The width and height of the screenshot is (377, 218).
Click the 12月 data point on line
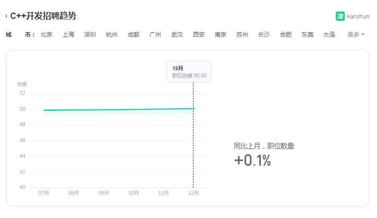pos(193,109)
